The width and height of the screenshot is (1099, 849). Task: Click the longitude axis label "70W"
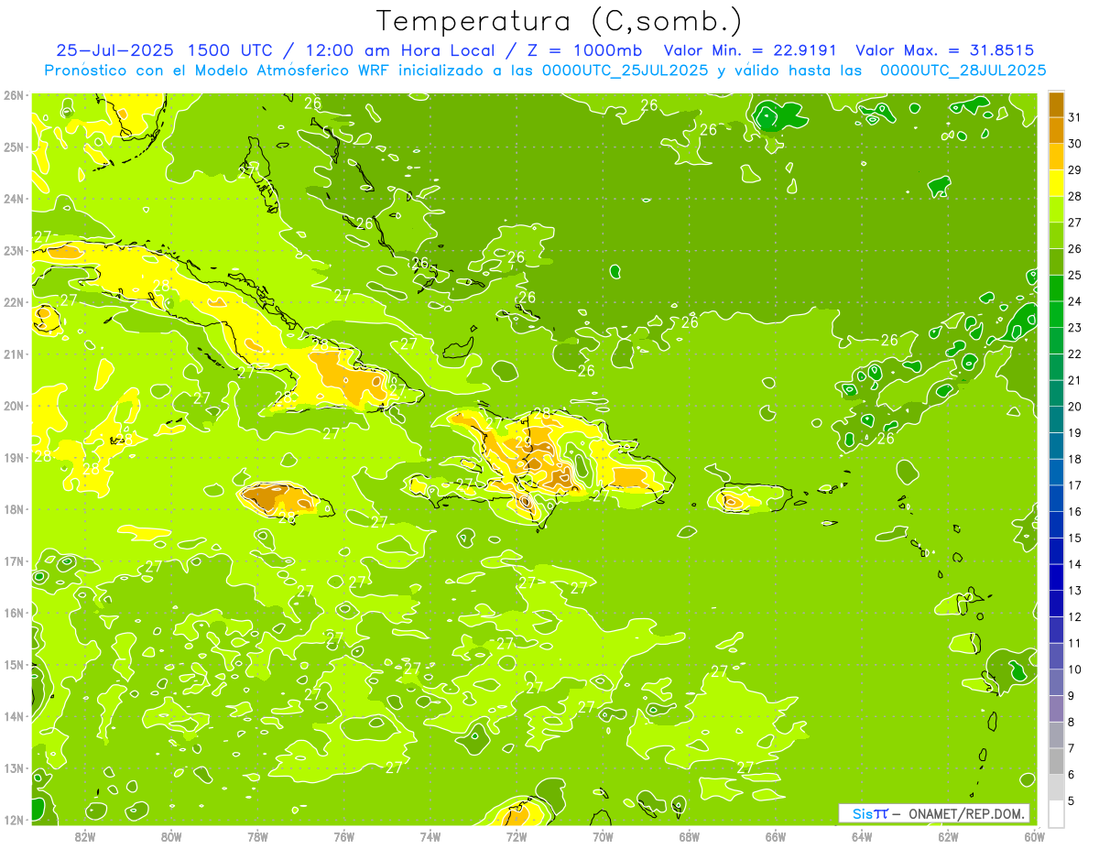click(603, 836)
